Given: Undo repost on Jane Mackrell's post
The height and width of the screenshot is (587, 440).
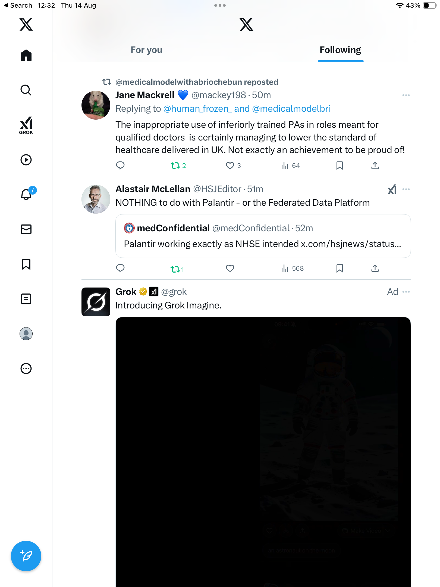Looking at the screenshot, I should click(175, 166).
